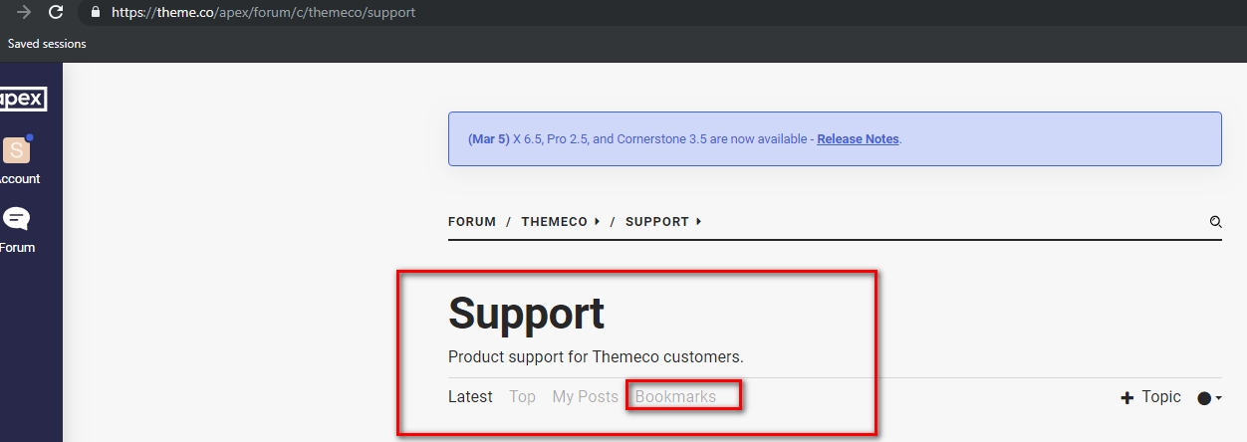Open the Release Notes link
This screenshot has height=442, width=1247.
tap(858, 139)
